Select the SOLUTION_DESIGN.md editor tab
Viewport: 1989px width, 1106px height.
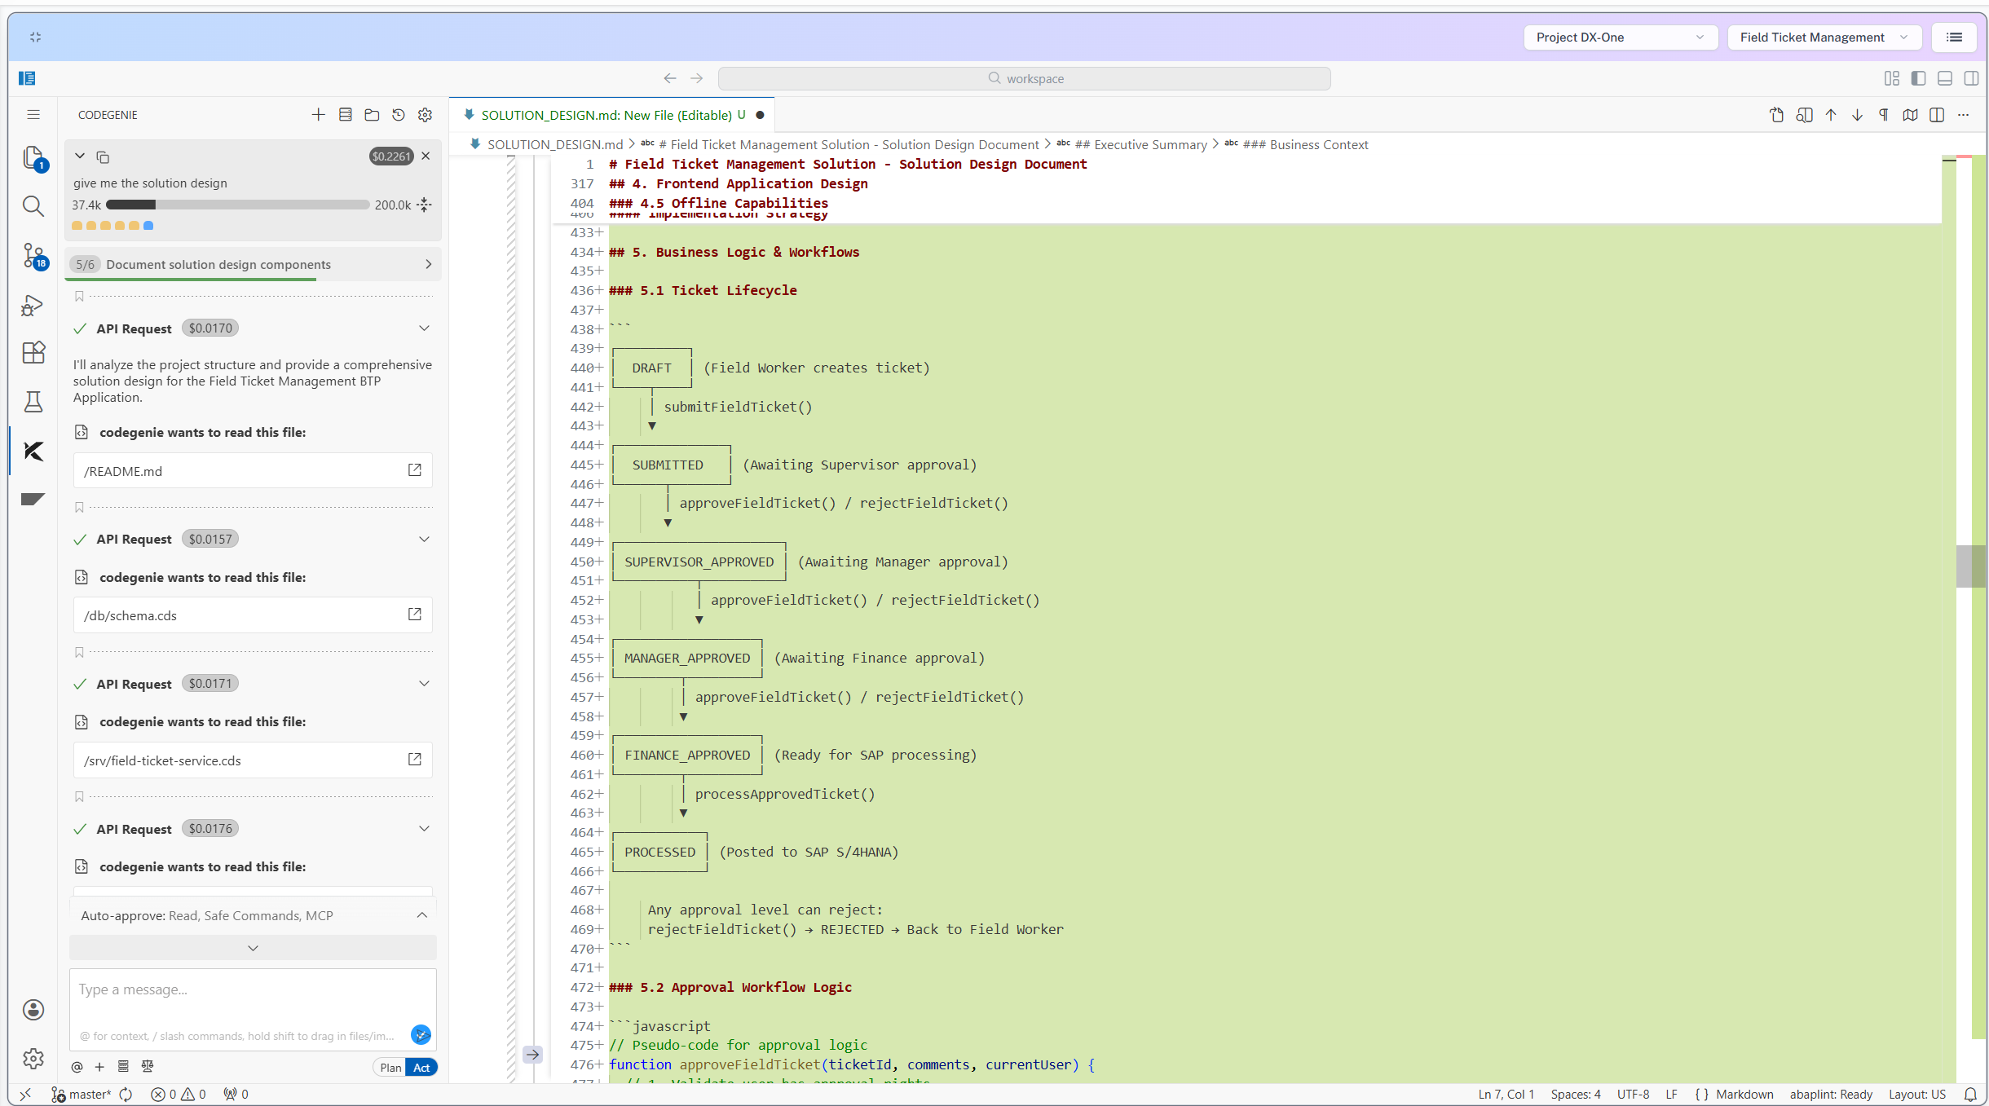click(607, 115)
